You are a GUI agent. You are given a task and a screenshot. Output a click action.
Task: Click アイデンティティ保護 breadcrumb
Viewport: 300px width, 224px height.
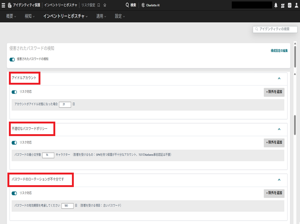(x=27, y=5)
